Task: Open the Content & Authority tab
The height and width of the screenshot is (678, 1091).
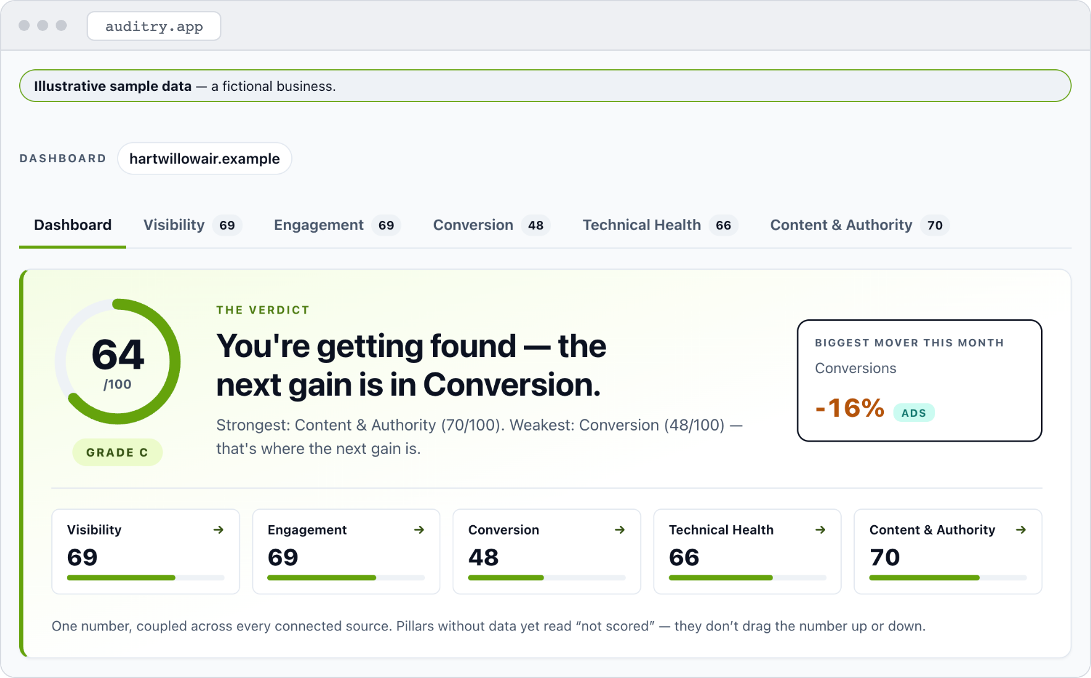Action: (x=859, y=225)
